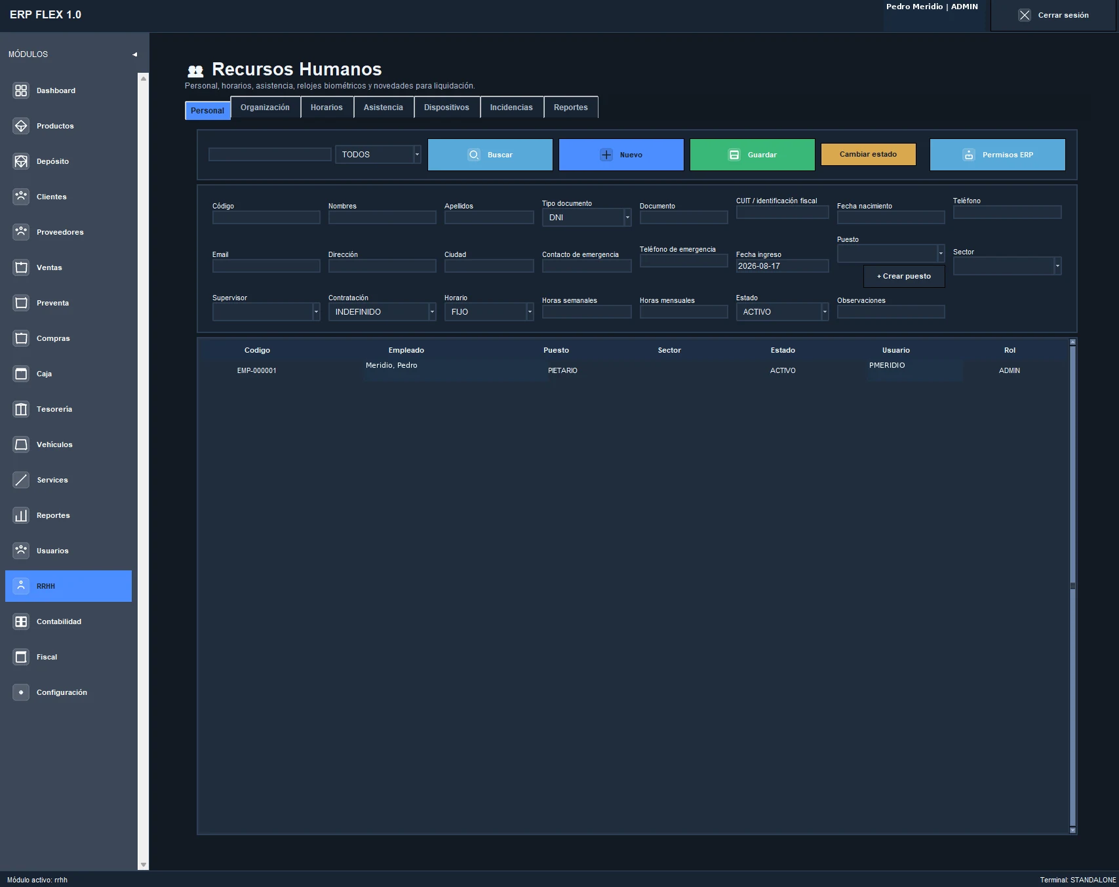Switch to the Dispositivos tab

click(446, 108)
